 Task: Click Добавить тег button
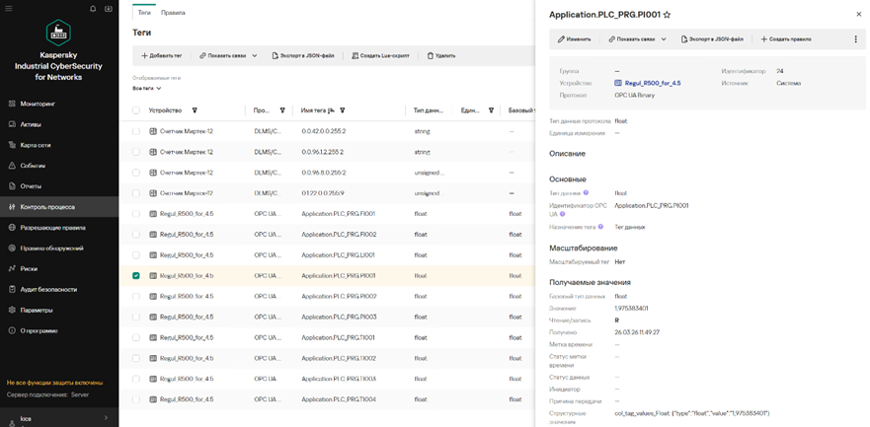click(x=162, y=56)
